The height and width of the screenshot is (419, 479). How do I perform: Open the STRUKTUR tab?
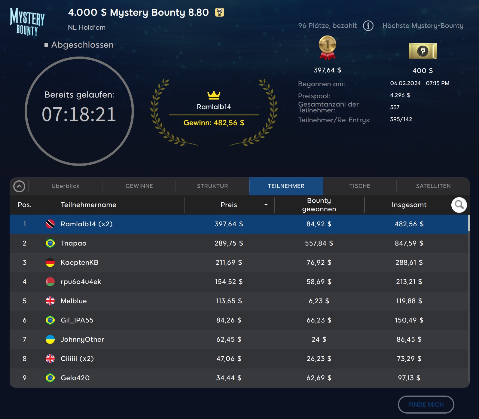tap(212, 186)
